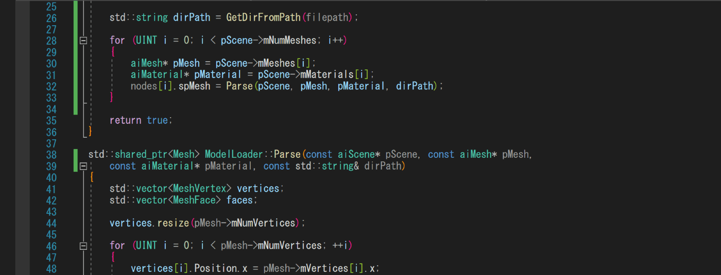Click line number 33 in the gutter
The height and width of the screenshot is (275, 721).
pyautogui.click(x=51, y=97)
